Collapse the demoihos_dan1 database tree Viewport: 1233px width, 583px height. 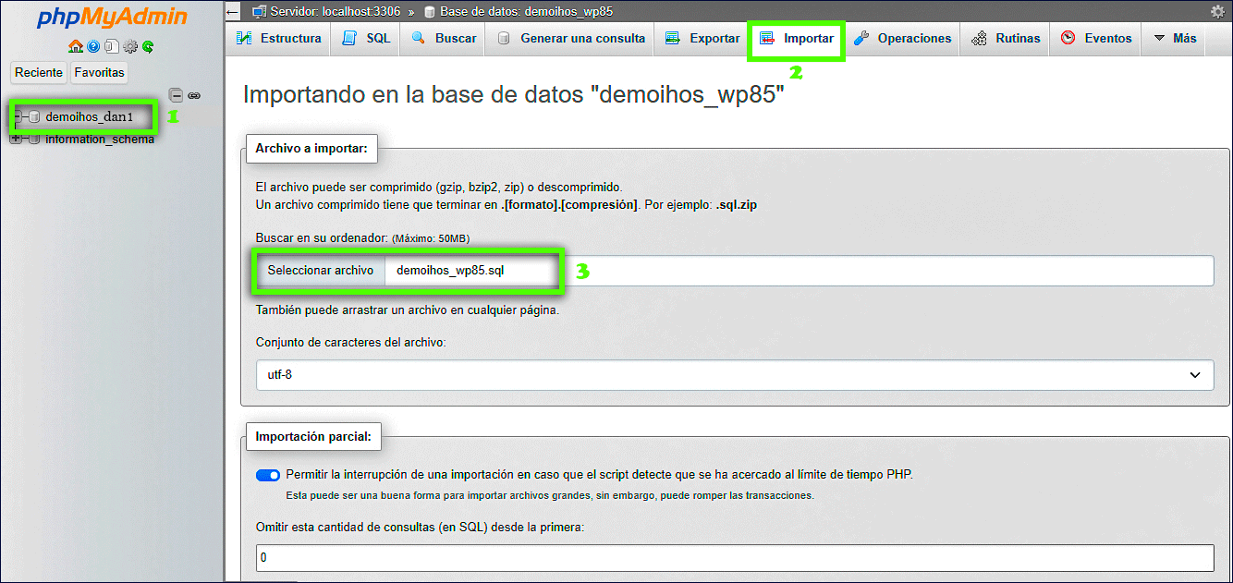18,115
